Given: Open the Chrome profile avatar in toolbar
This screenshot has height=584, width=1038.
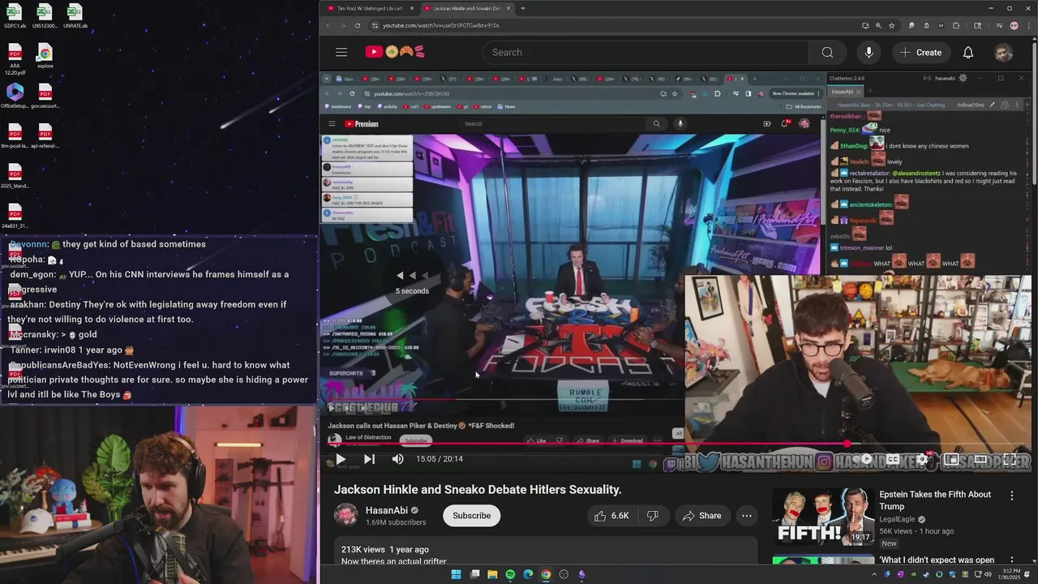Looking at the screenshot, I should (1014, 26).
